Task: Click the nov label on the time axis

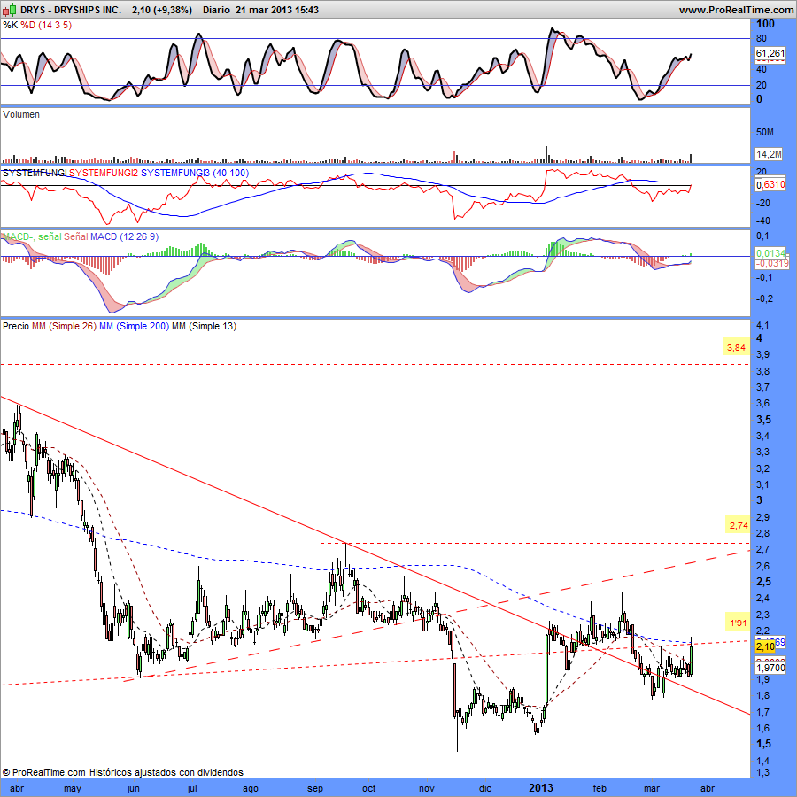Action: click(x=427, y=788)
